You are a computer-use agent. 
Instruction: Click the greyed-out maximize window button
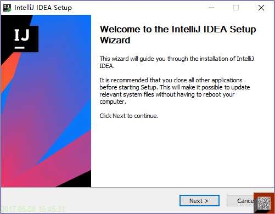236,8
